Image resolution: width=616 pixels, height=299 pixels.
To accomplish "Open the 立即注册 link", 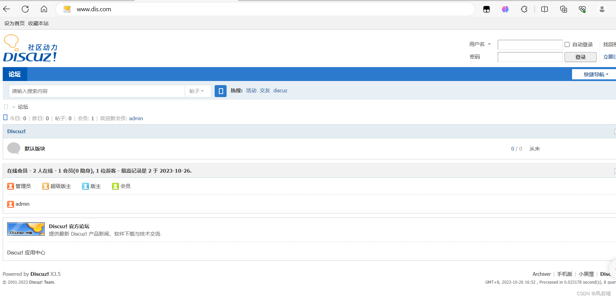I will point(610,57).
